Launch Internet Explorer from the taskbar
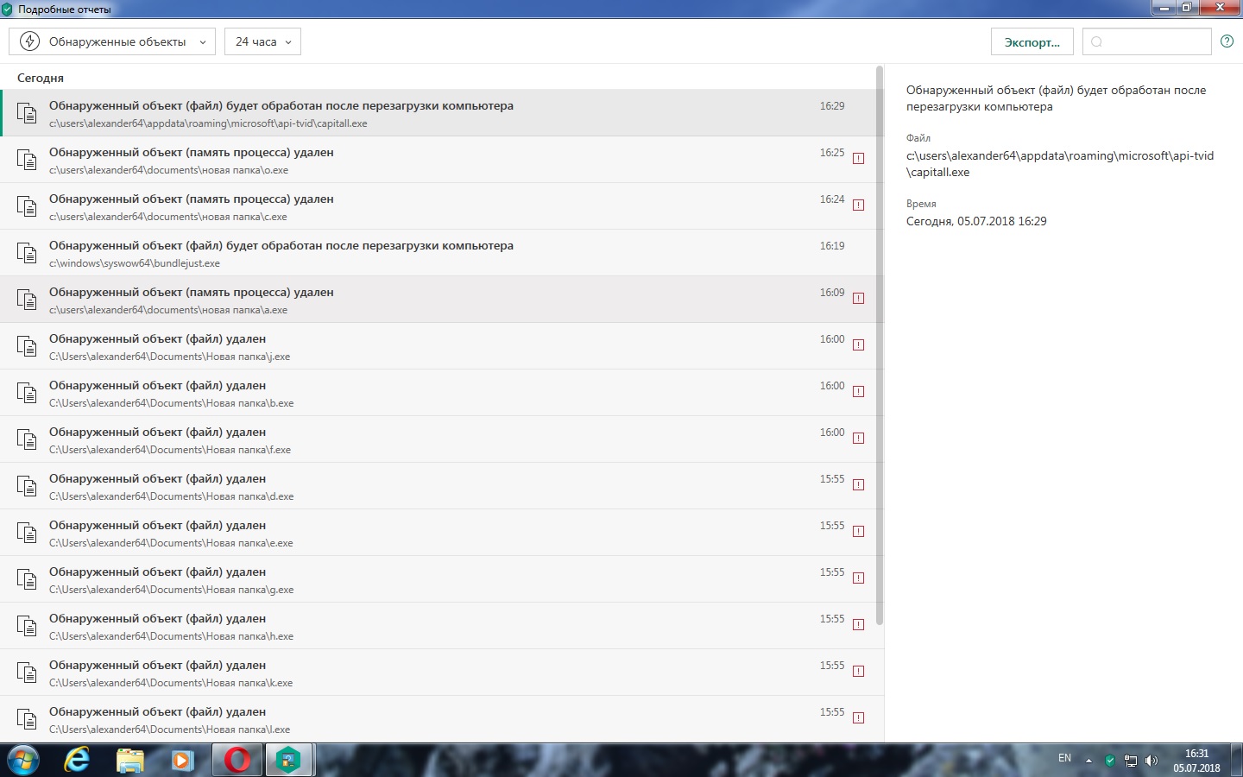The width and height of the screenshot is (1243, 777). 77,760
